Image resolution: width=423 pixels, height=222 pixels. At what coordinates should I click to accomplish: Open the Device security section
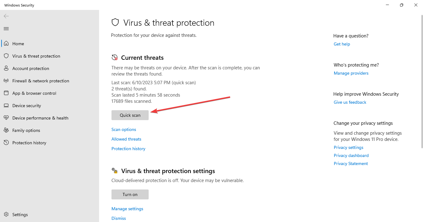click(27, 105)
